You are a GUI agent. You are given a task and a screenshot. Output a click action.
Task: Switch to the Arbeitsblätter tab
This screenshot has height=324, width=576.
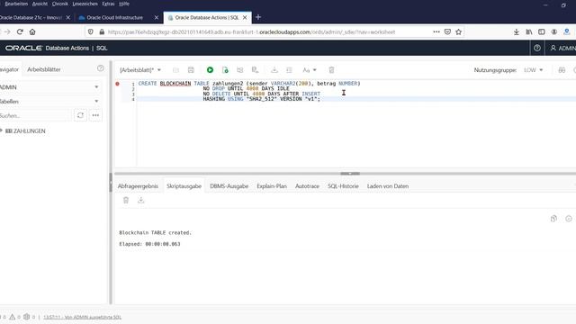(x=44, y=69)
